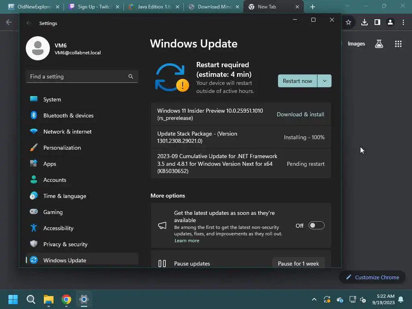Select Windows 11 Insider Preview update text
The height and width of the screenshot is (309, 412).
pyautogui.click(x=210, y=114)
